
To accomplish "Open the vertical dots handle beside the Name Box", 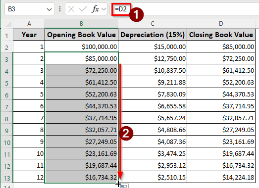I will tap(60, 9).
